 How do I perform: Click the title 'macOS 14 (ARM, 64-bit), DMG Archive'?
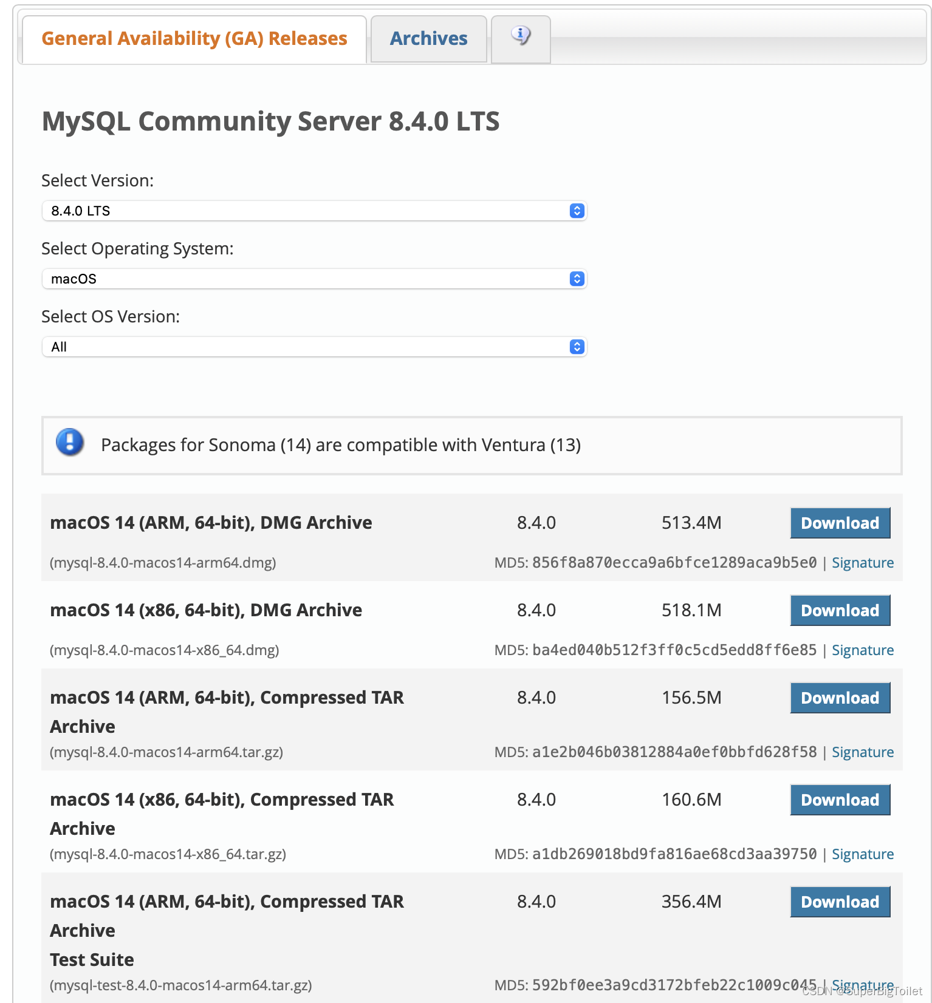point(211,523)
